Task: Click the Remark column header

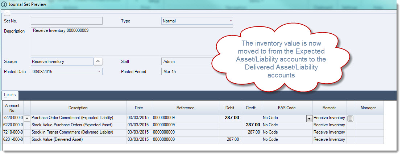Action: pyautogui.click(x=330, y=108)
